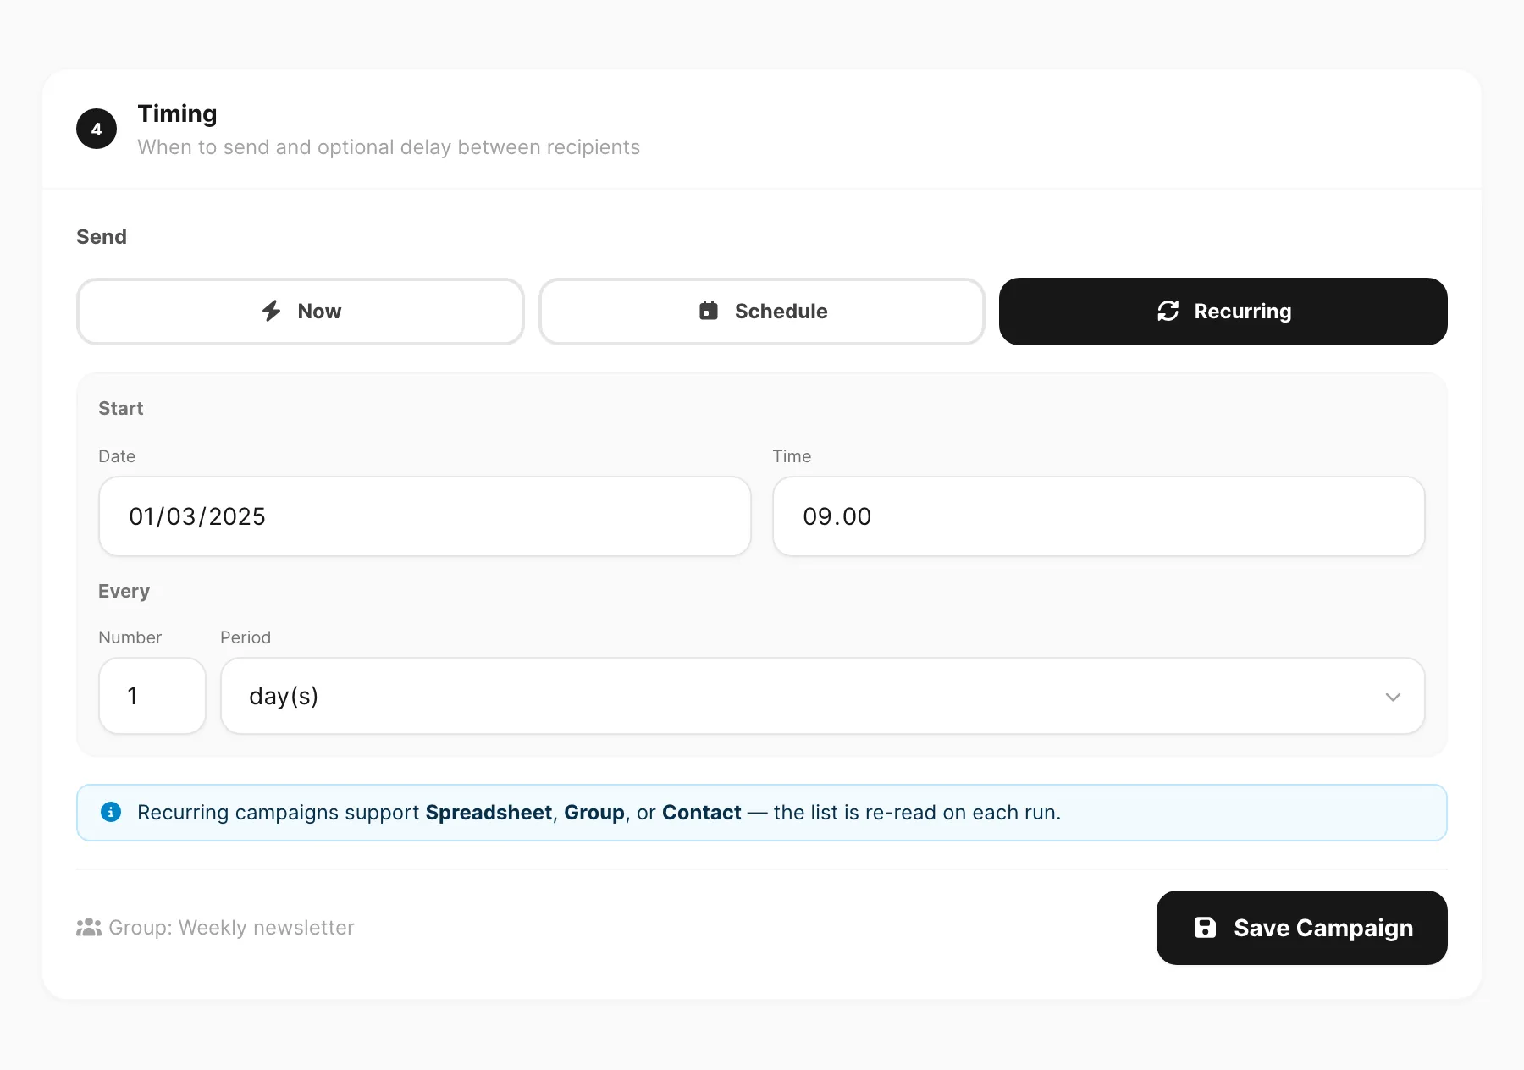Focus the Every Number input

[152, 696]
